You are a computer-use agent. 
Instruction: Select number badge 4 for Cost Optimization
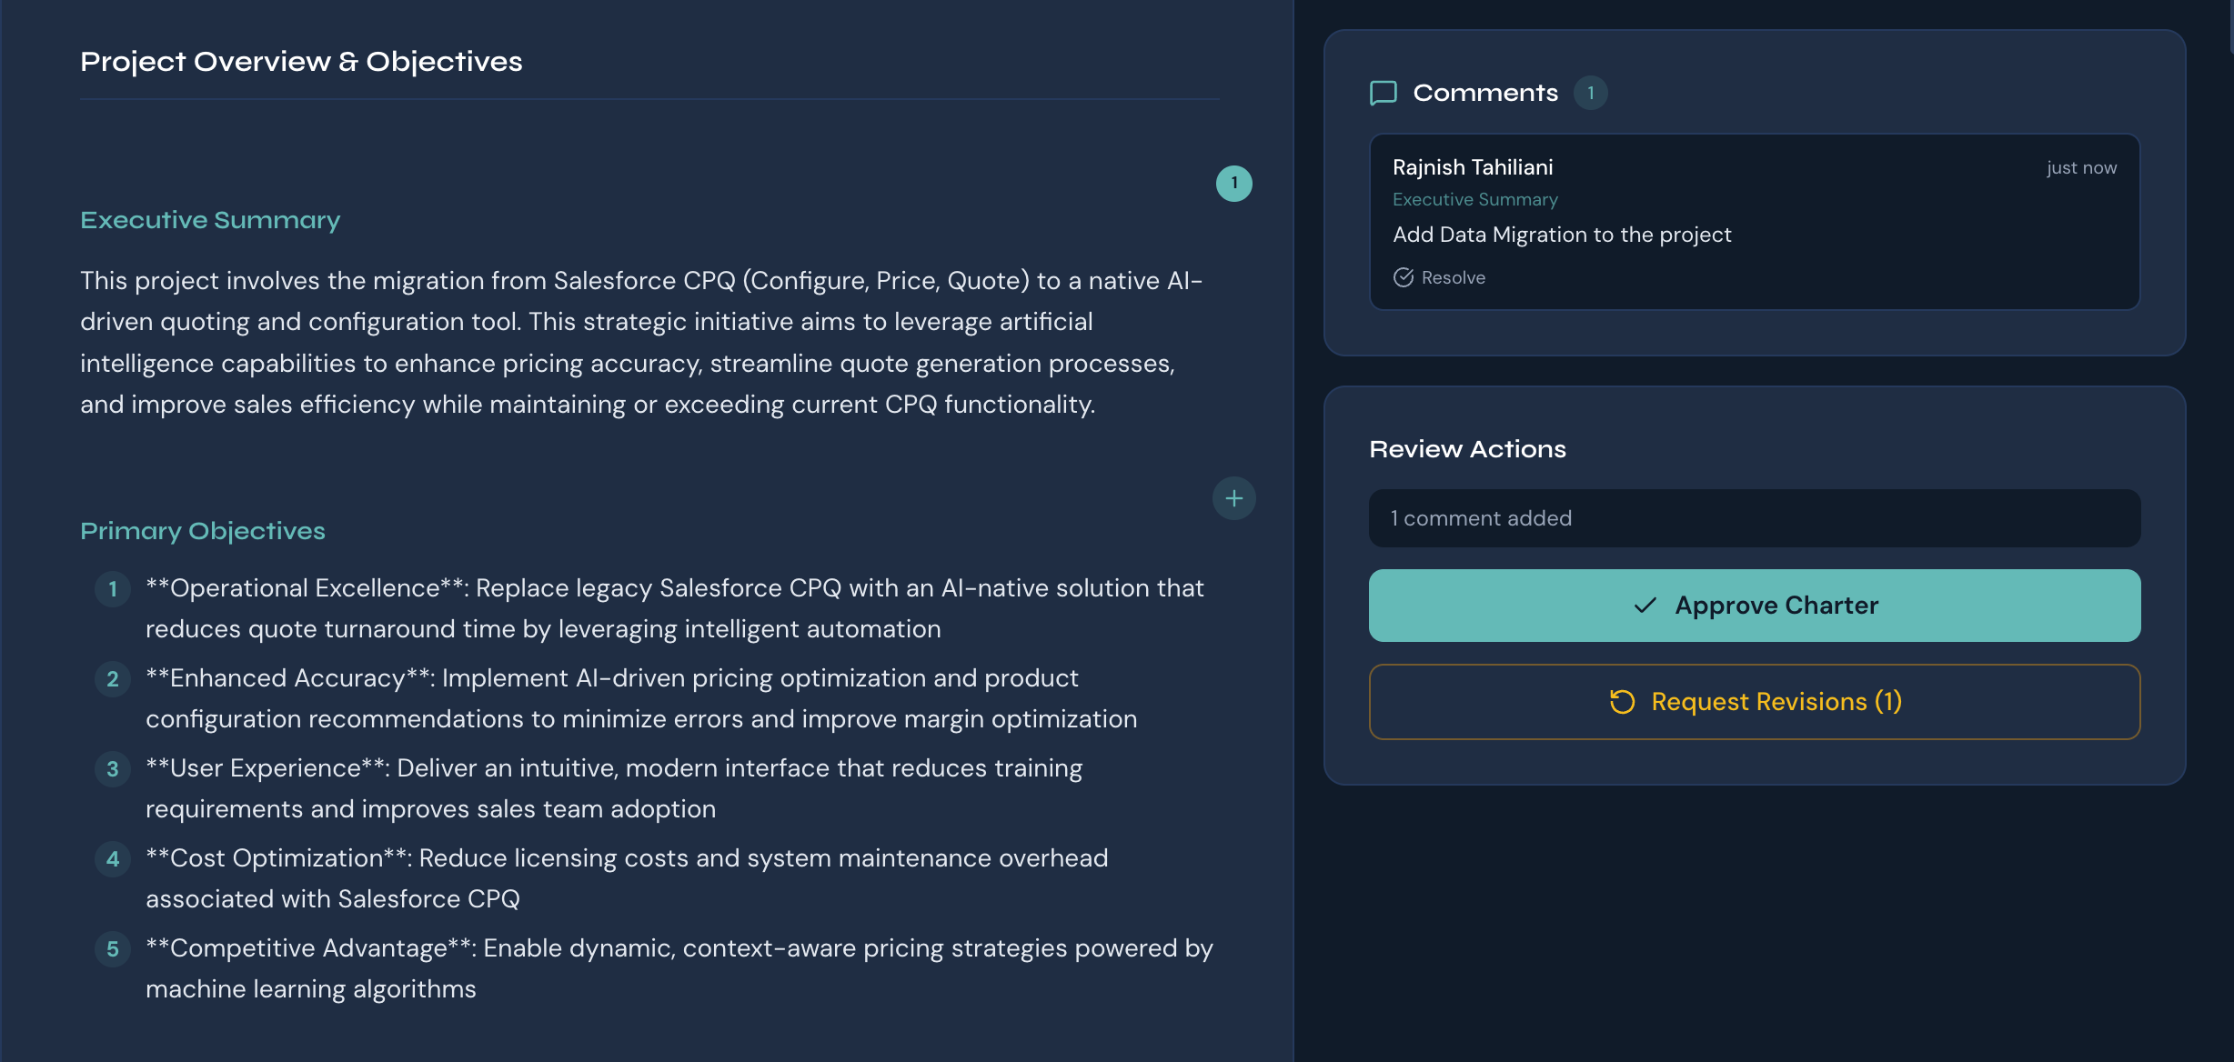(113, 859)
